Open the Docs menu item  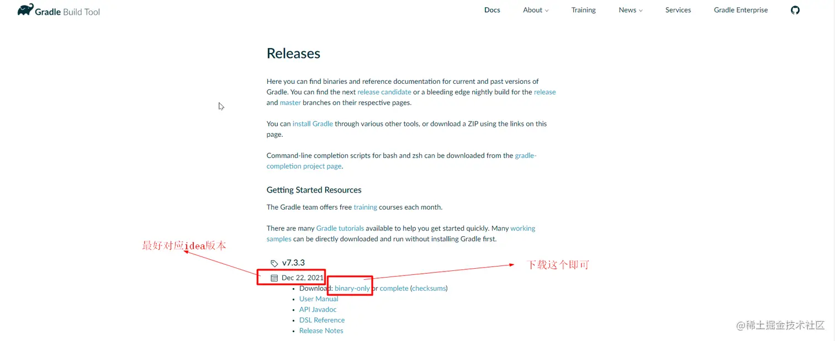[492, 10]
